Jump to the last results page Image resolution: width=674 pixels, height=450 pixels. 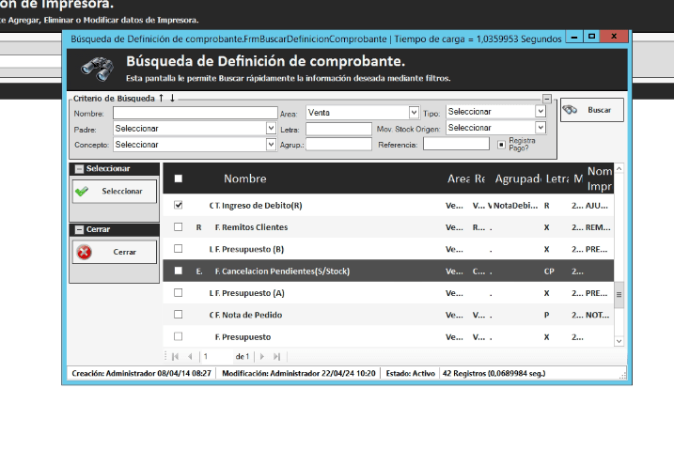click(277, 357)
